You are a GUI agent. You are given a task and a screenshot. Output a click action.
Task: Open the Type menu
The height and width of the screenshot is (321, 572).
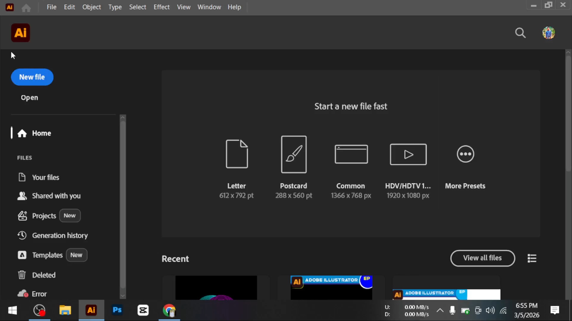pyautogui.click(x=115, y=7)
